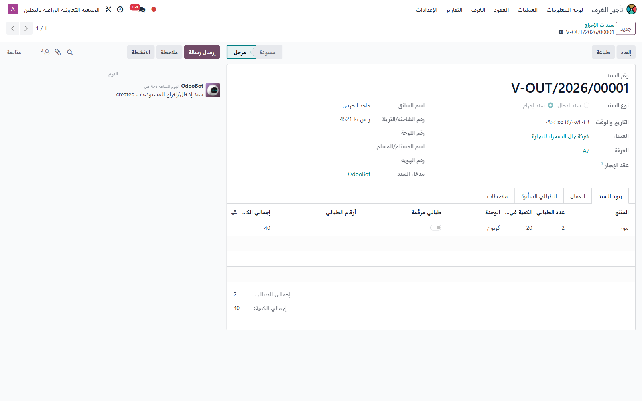Click the date and time field value
642x401 pixels.
pyautogui.click(x=567, y=122)
